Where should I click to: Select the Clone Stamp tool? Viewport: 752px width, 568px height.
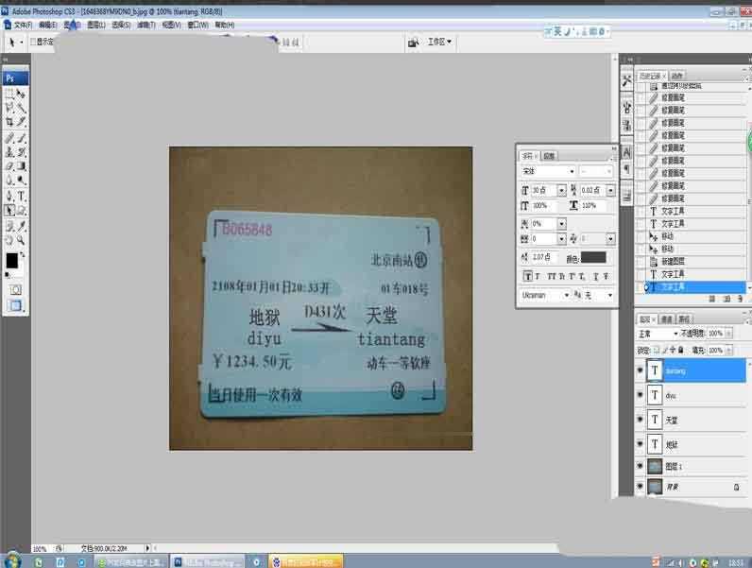tap(9, 152)
